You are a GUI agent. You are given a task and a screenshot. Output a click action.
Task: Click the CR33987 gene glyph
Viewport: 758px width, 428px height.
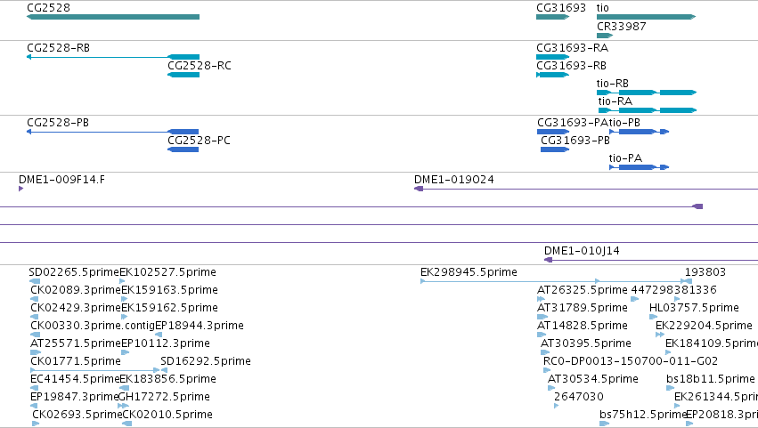tap(605, 36)
